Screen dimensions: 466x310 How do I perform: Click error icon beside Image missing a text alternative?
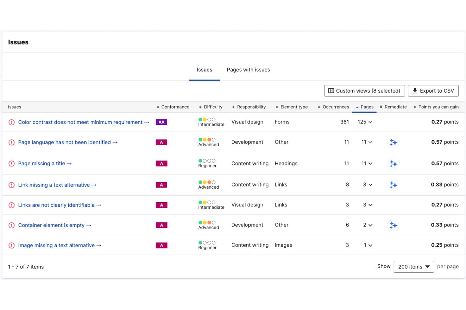tap(12, 245)
